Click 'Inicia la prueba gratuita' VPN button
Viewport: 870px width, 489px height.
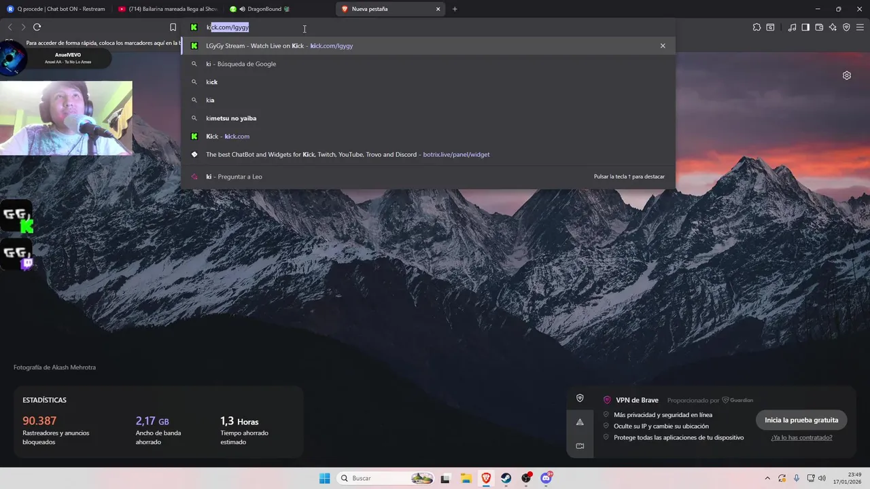coord(801,420)
